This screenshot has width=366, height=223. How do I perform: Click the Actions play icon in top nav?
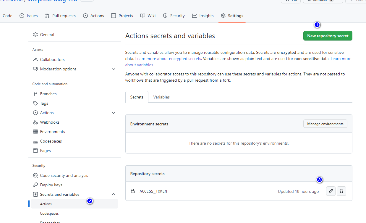tap(85, 16)
